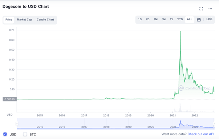This screenshot has width=219, height=139.
Task: Select the 7D time range
Action: [x=147, y=19]
